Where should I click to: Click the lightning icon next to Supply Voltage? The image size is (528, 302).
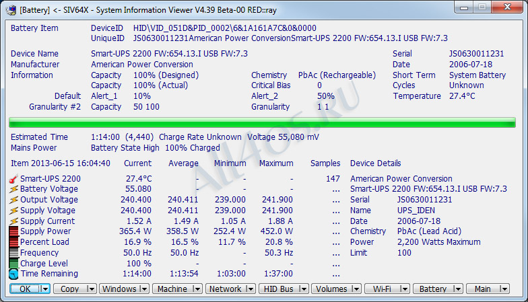pyautogui.click(x=13, y=211)
